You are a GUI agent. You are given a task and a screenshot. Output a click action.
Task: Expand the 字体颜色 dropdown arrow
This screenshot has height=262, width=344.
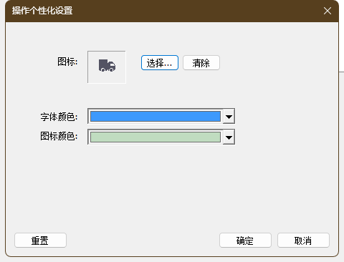[x=229, y=117]
